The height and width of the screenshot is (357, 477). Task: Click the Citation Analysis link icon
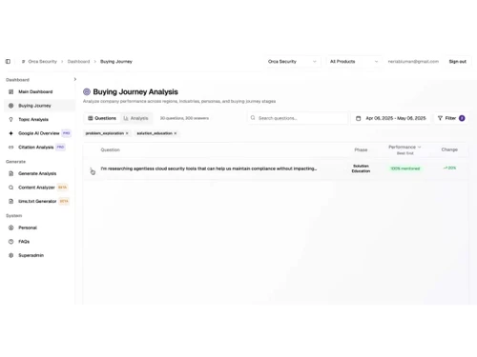pos(11,148)
